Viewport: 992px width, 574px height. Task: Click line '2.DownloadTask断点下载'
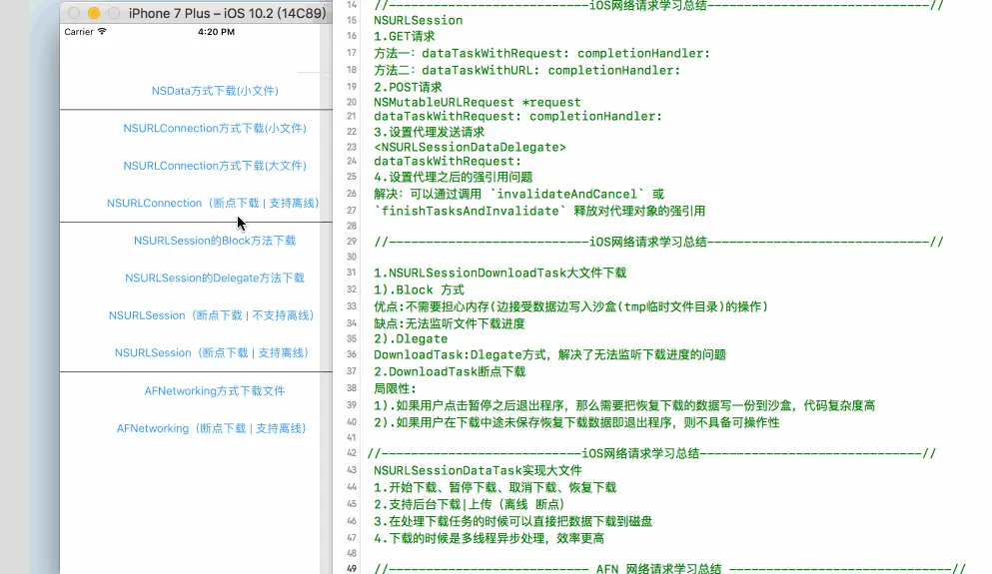450,371
